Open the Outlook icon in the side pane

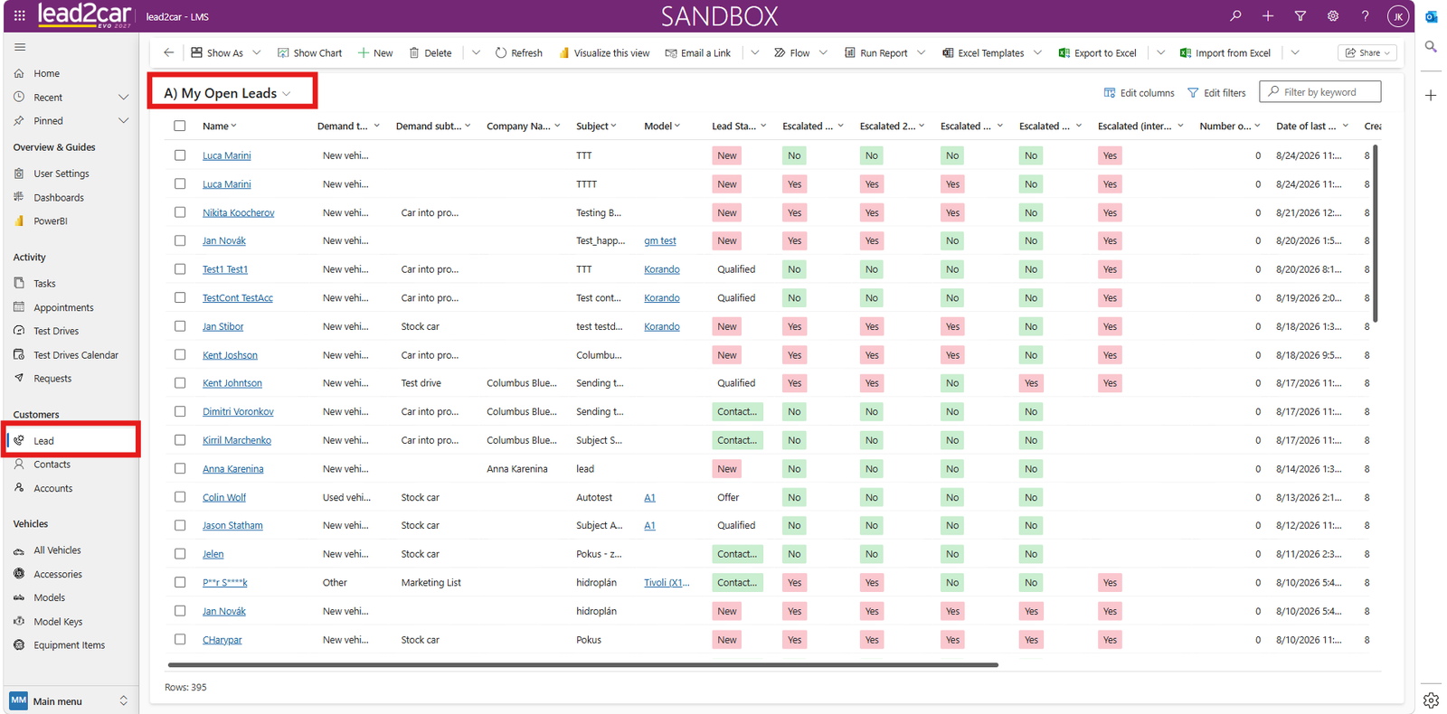[x=1431, y=16]
